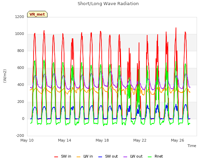Click the (W/m2) y-axis title
The width and height of the screenshot is (217, 163).
coord(5,76)
